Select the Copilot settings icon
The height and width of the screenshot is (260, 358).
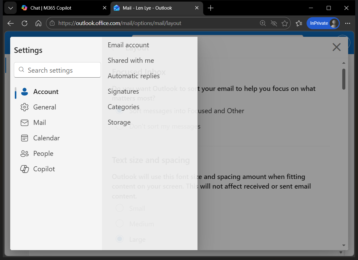[24, 169]
